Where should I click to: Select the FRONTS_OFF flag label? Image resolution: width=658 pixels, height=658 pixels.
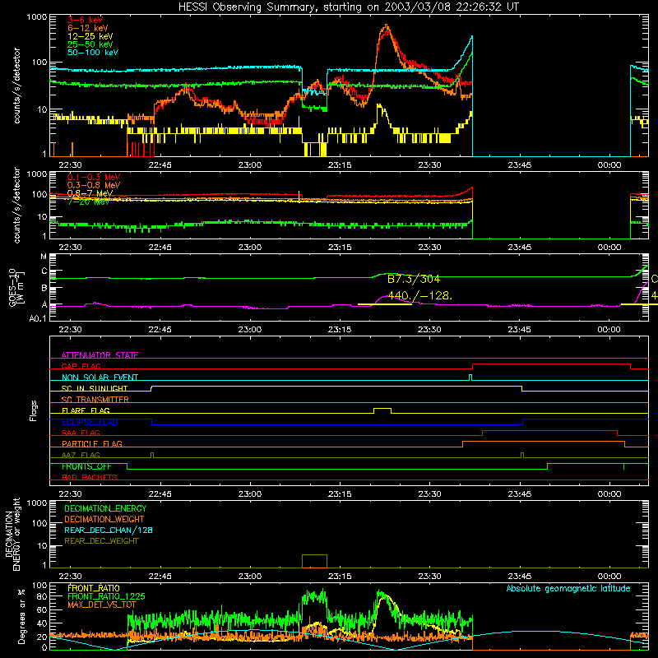[86, 466]
